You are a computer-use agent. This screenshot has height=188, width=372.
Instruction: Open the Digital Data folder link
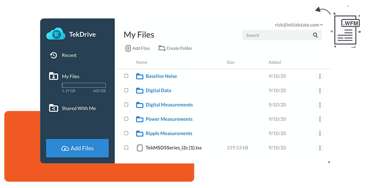click(x=158, y=90)
